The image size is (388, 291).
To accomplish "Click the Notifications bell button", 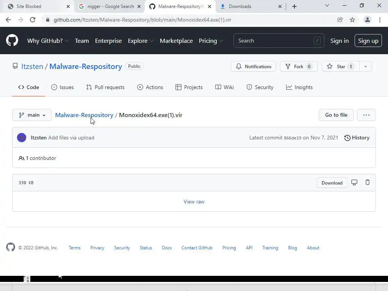I will 253,66.
